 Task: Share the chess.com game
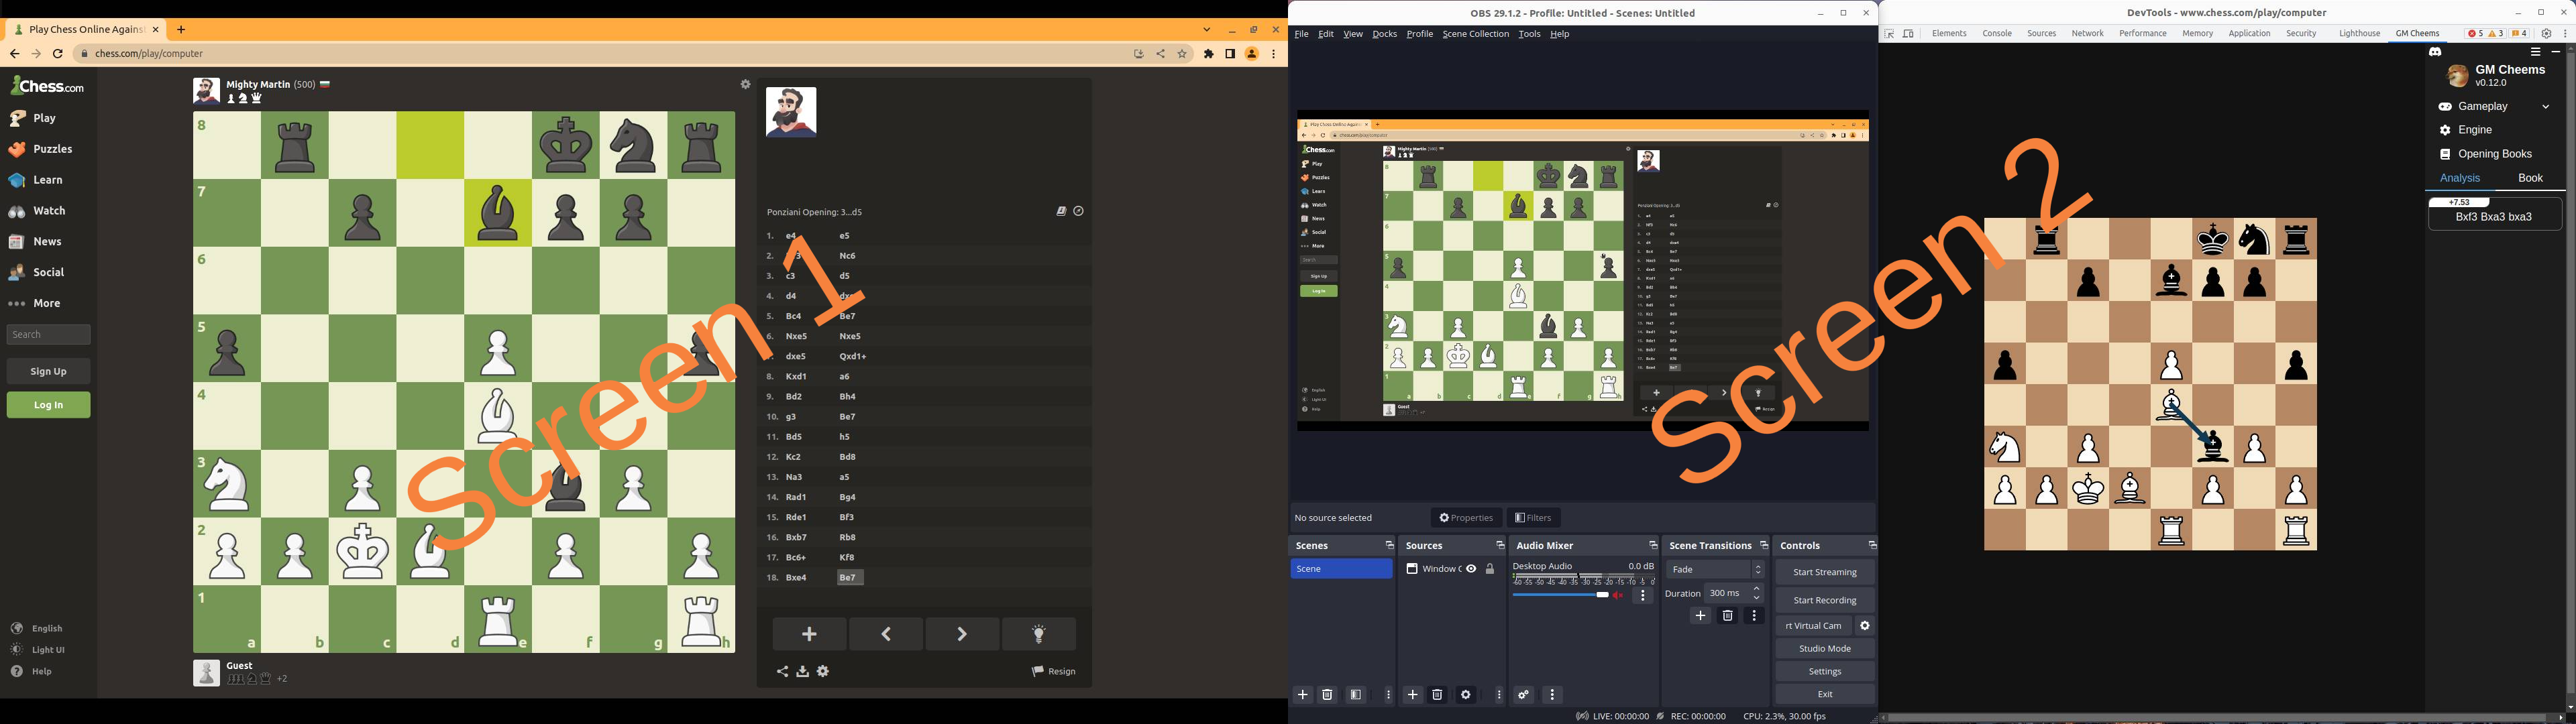782,672
